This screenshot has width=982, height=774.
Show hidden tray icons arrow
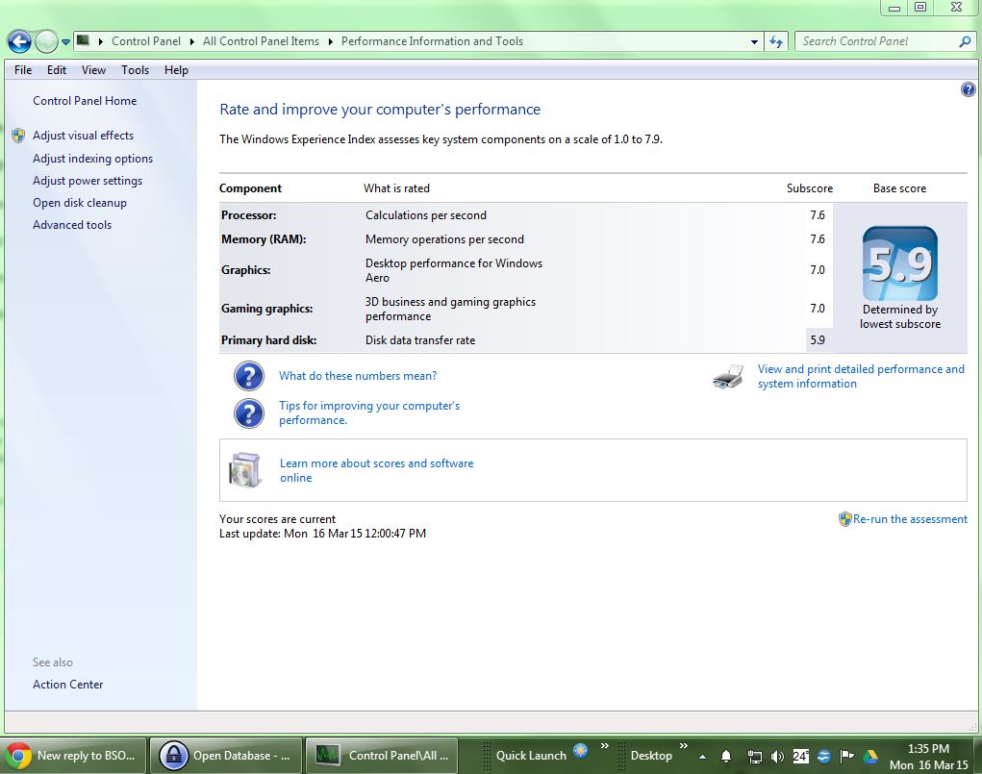tap(703, 757)
